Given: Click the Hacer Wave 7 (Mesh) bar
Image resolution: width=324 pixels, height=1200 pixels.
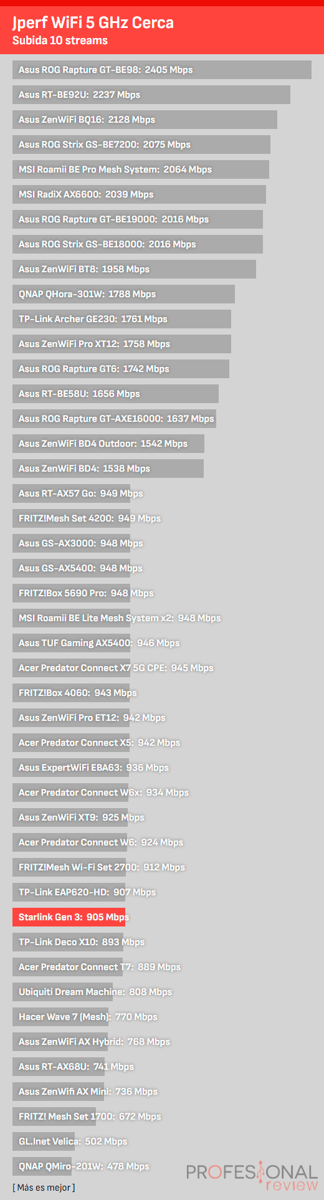Looking at the screenshot, I should 60,1017.
